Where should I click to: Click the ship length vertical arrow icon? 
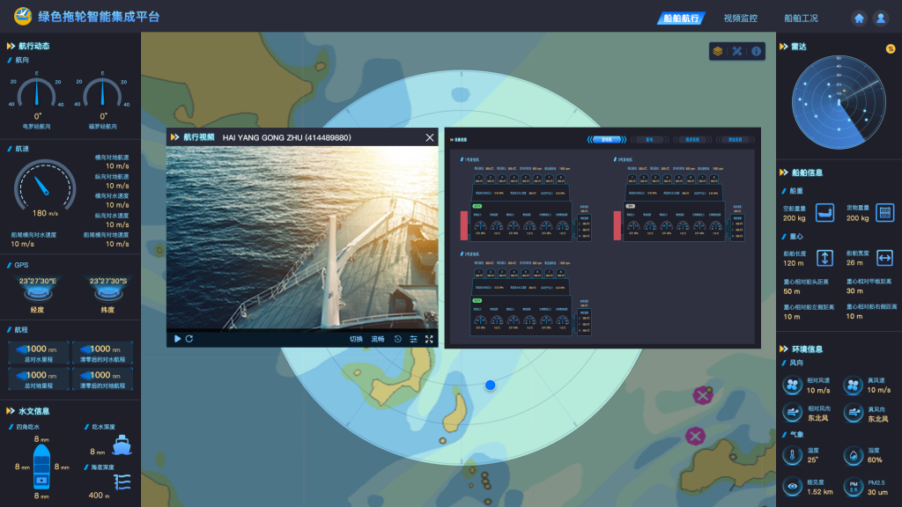824,258
